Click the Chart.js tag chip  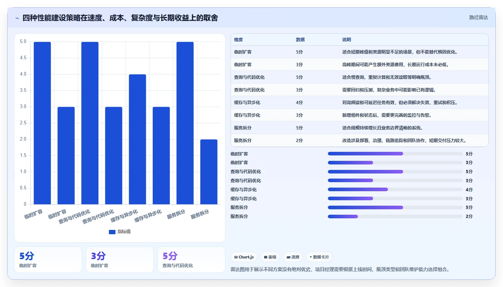(x=244, y=257)
